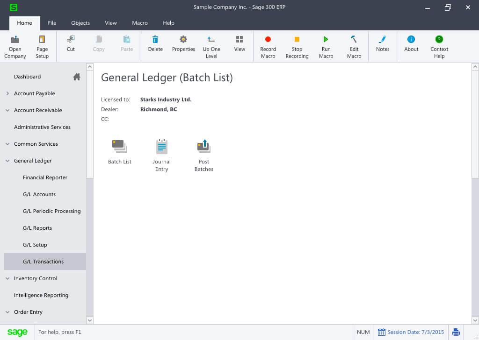Click the Notes toolbar icon
The image size is (479, 340).
pyautogui.click(x=383, y=44)
